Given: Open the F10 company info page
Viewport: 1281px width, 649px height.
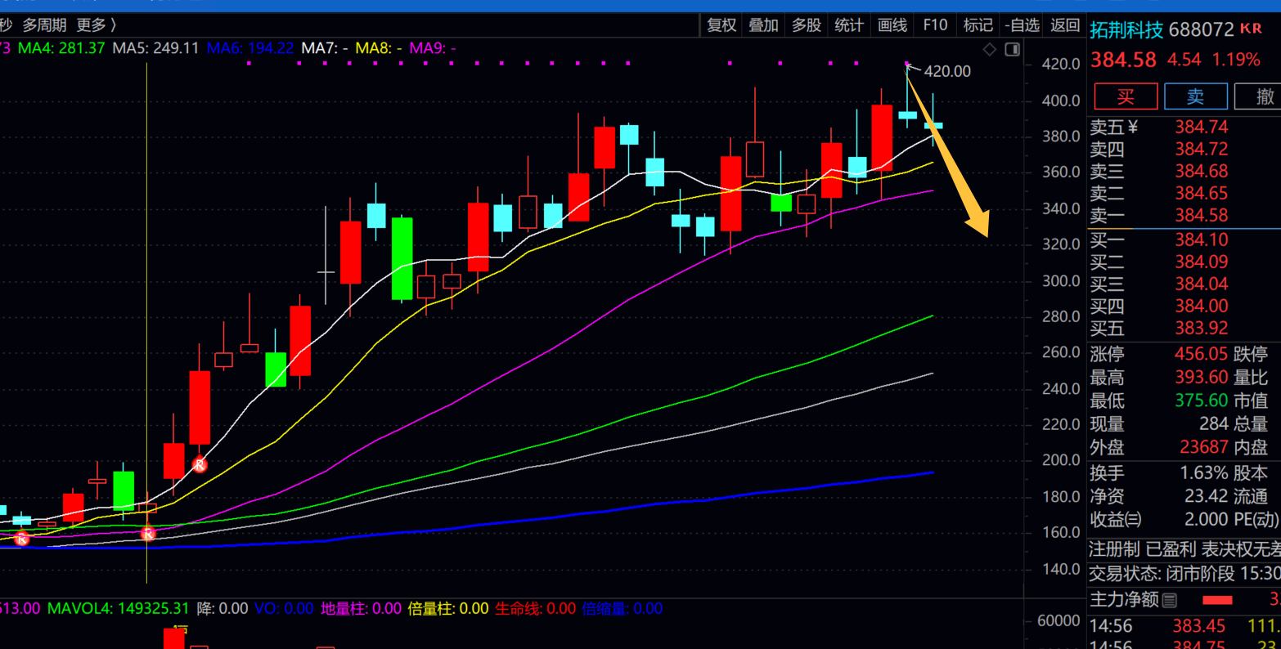Looking at the screenshot, I should click(935, 25).
